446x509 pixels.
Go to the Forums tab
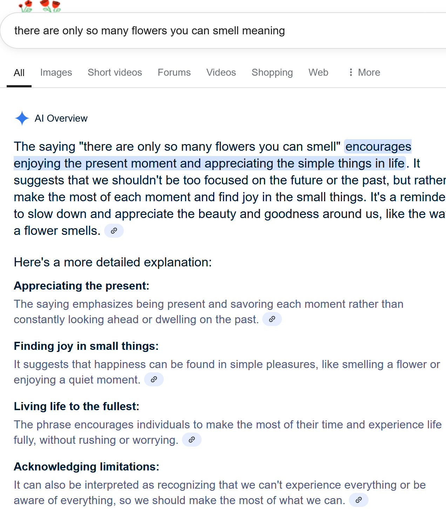click(174, 72)
